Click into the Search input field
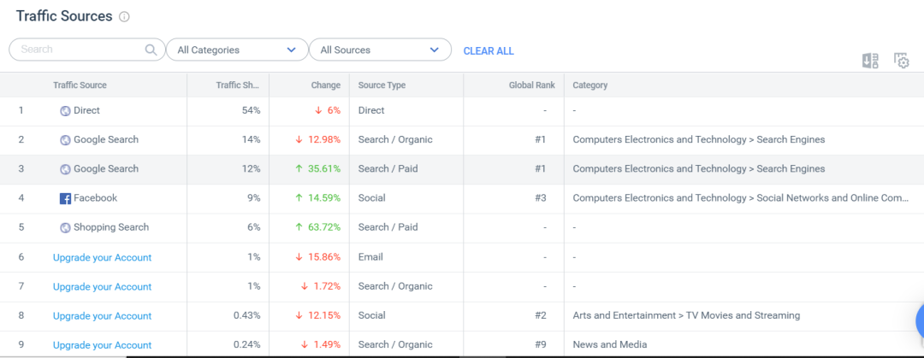 coord(77,50)
